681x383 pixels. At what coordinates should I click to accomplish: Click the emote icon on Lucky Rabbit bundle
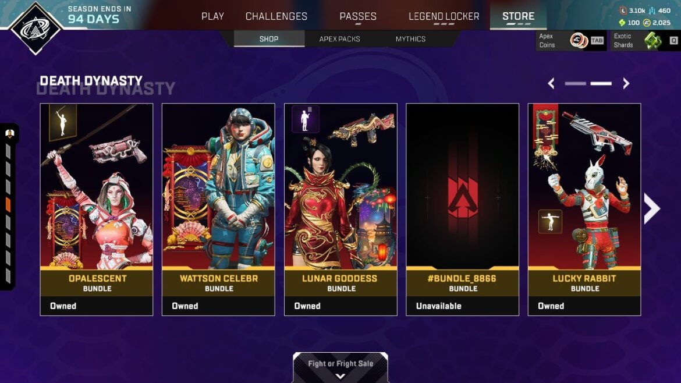[x=550, y=221]
